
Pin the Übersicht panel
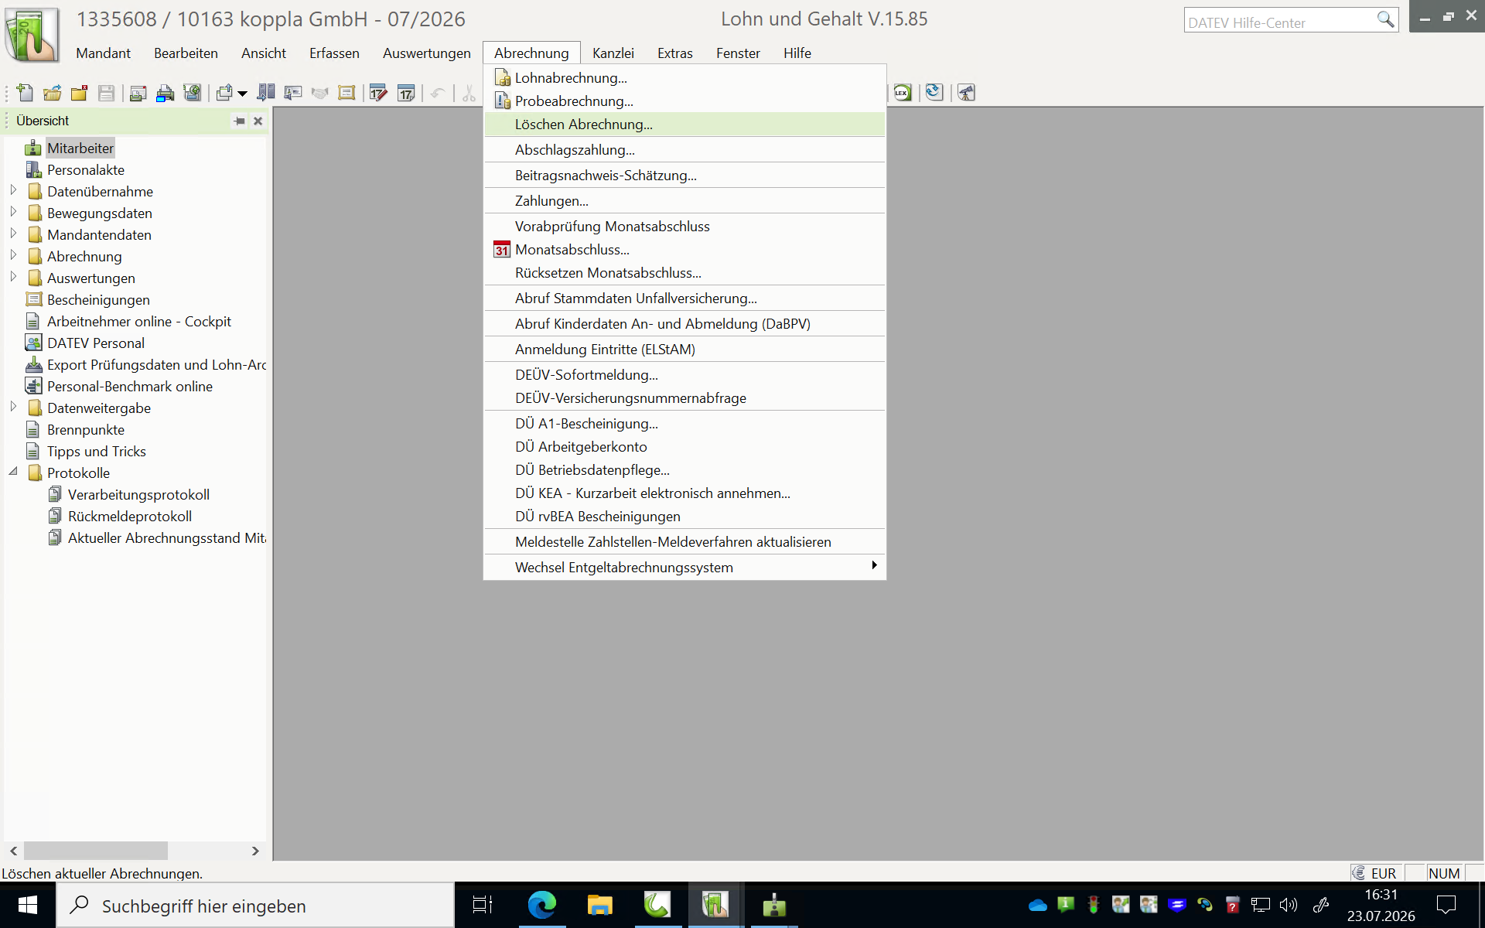(240, 121)
